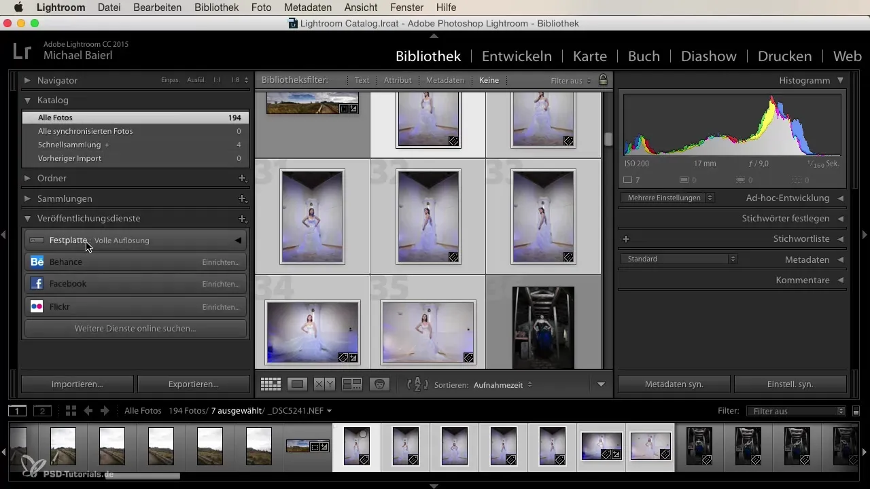
Task: Open the survey view icon
Action: (x=351, y=384)
